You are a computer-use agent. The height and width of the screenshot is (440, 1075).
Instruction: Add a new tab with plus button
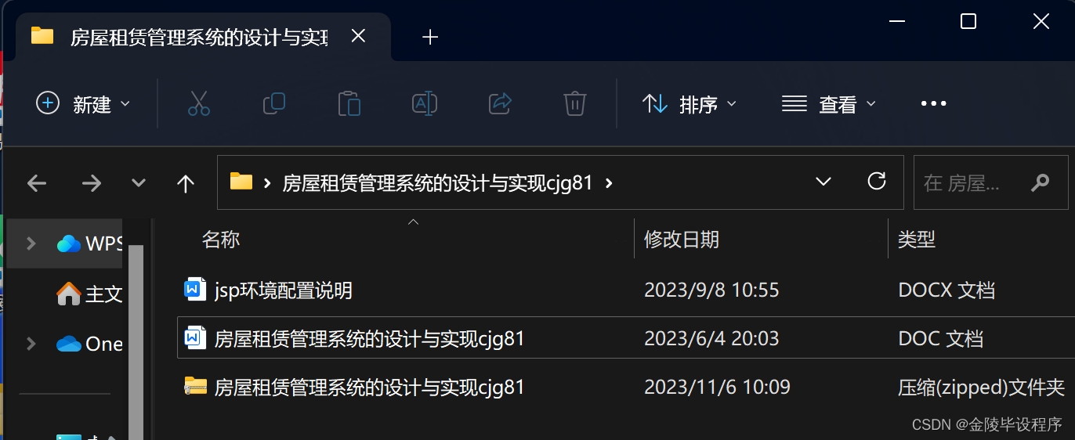tap(430, 37)
